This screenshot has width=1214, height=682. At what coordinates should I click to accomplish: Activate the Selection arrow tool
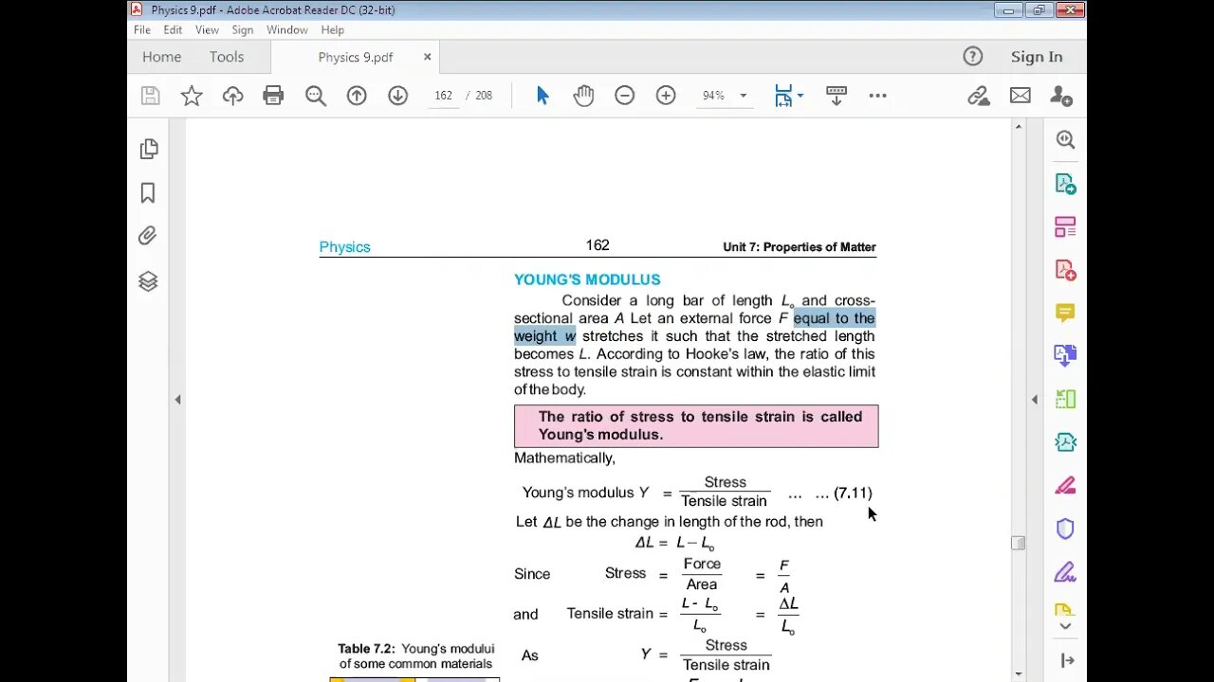click(x=543, y=96)
